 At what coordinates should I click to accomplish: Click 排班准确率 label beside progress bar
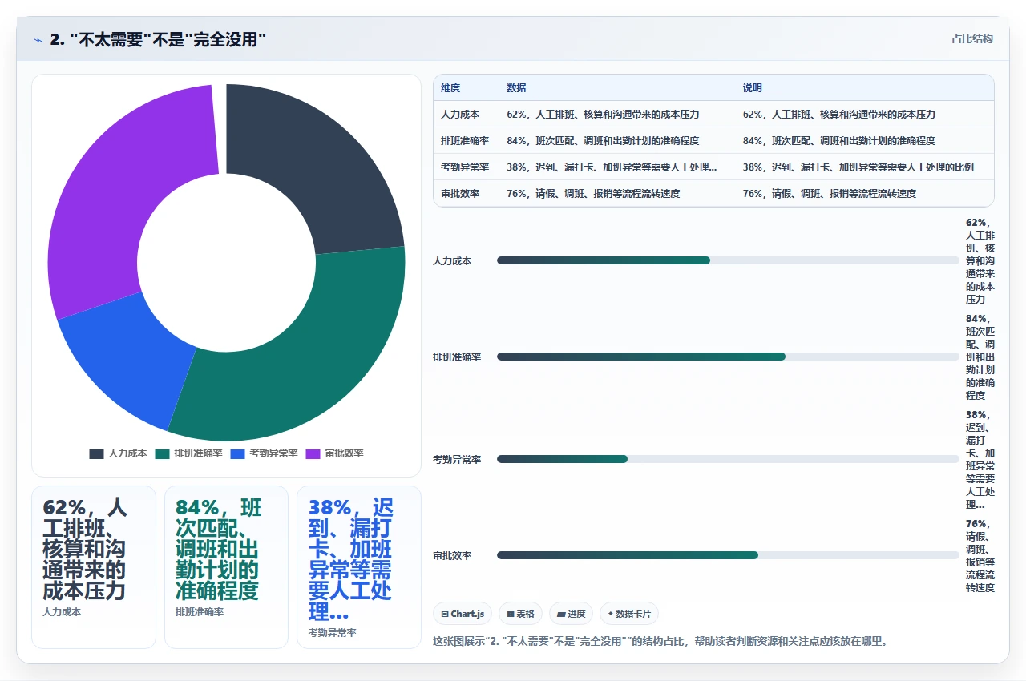click(x=457, y=357)
